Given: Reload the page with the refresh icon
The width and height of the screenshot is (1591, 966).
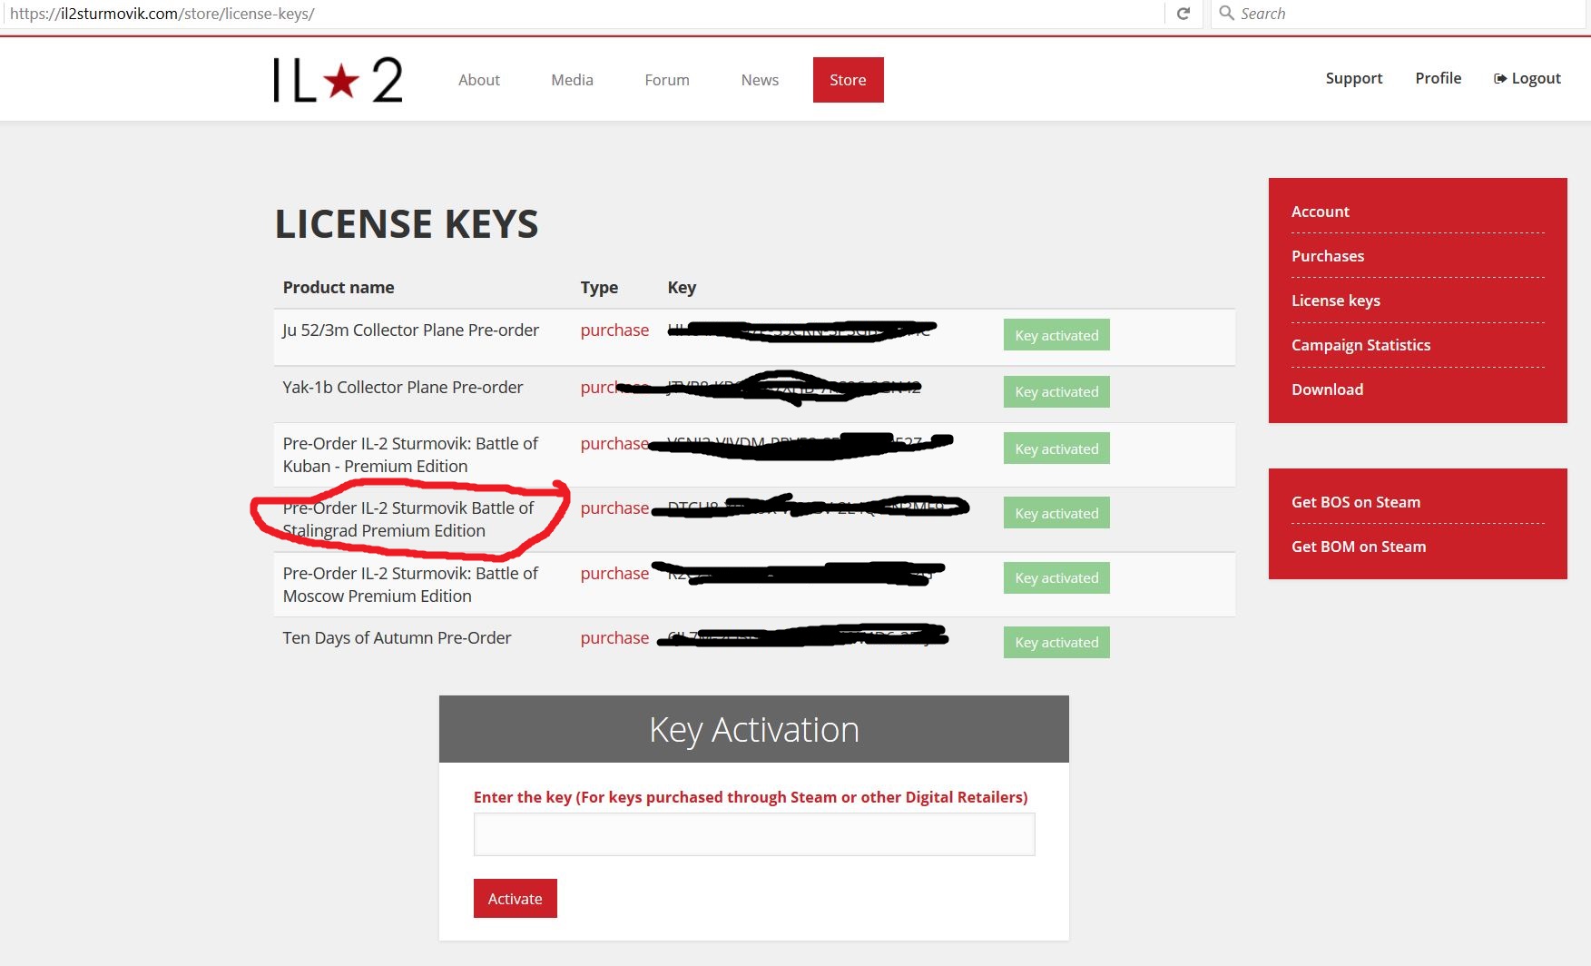Looking at the screenshot, I should click(x=1183, y=14).
